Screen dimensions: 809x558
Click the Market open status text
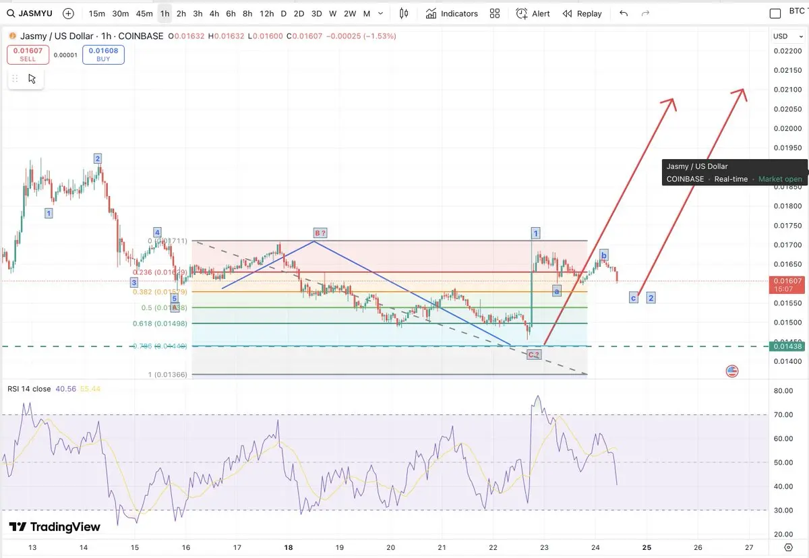click(780, 179)
